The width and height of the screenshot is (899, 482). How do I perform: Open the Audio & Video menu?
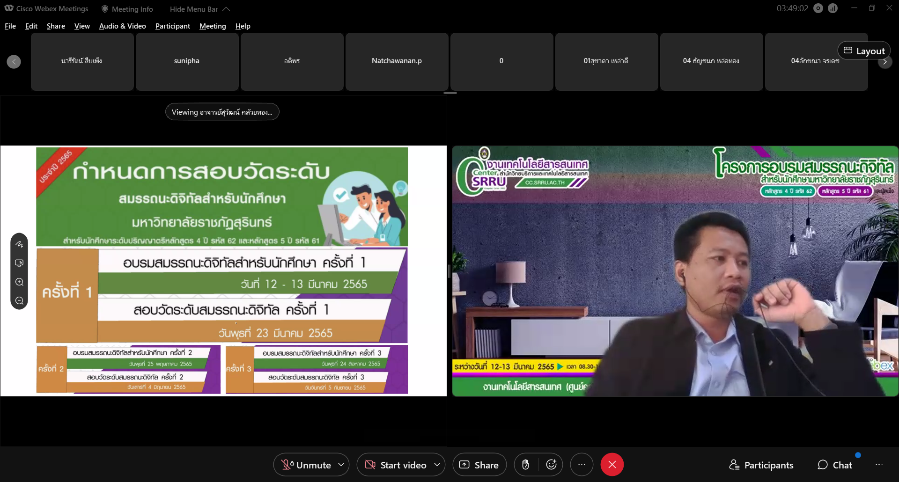click(x=122, y=26)
